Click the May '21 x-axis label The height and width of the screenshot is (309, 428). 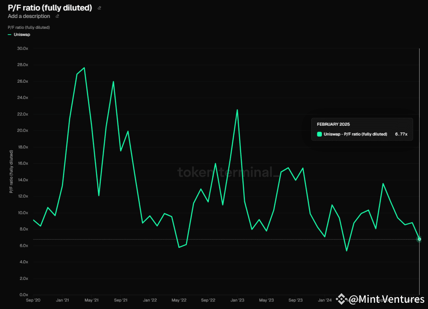(x=92, y=300)
